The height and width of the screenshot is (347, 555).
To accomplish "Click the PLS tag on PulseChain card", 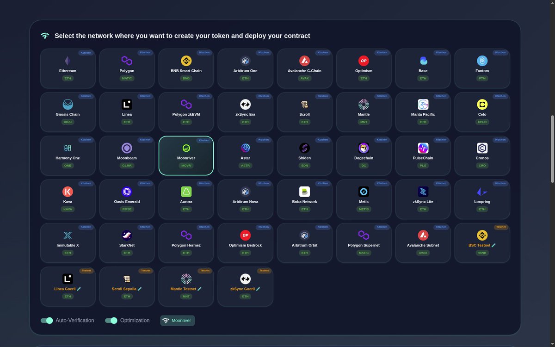I will click(423, 166).
